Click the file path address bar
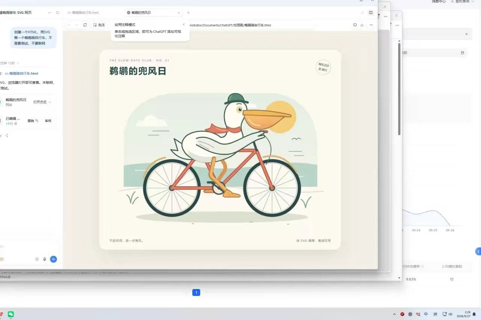481x320 pixels. (230, 25)
